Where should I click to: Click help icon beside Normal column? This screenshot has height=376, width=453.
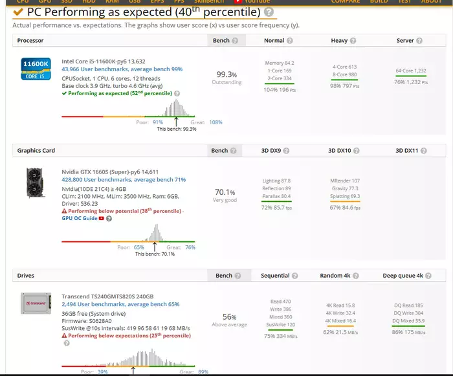290,41
